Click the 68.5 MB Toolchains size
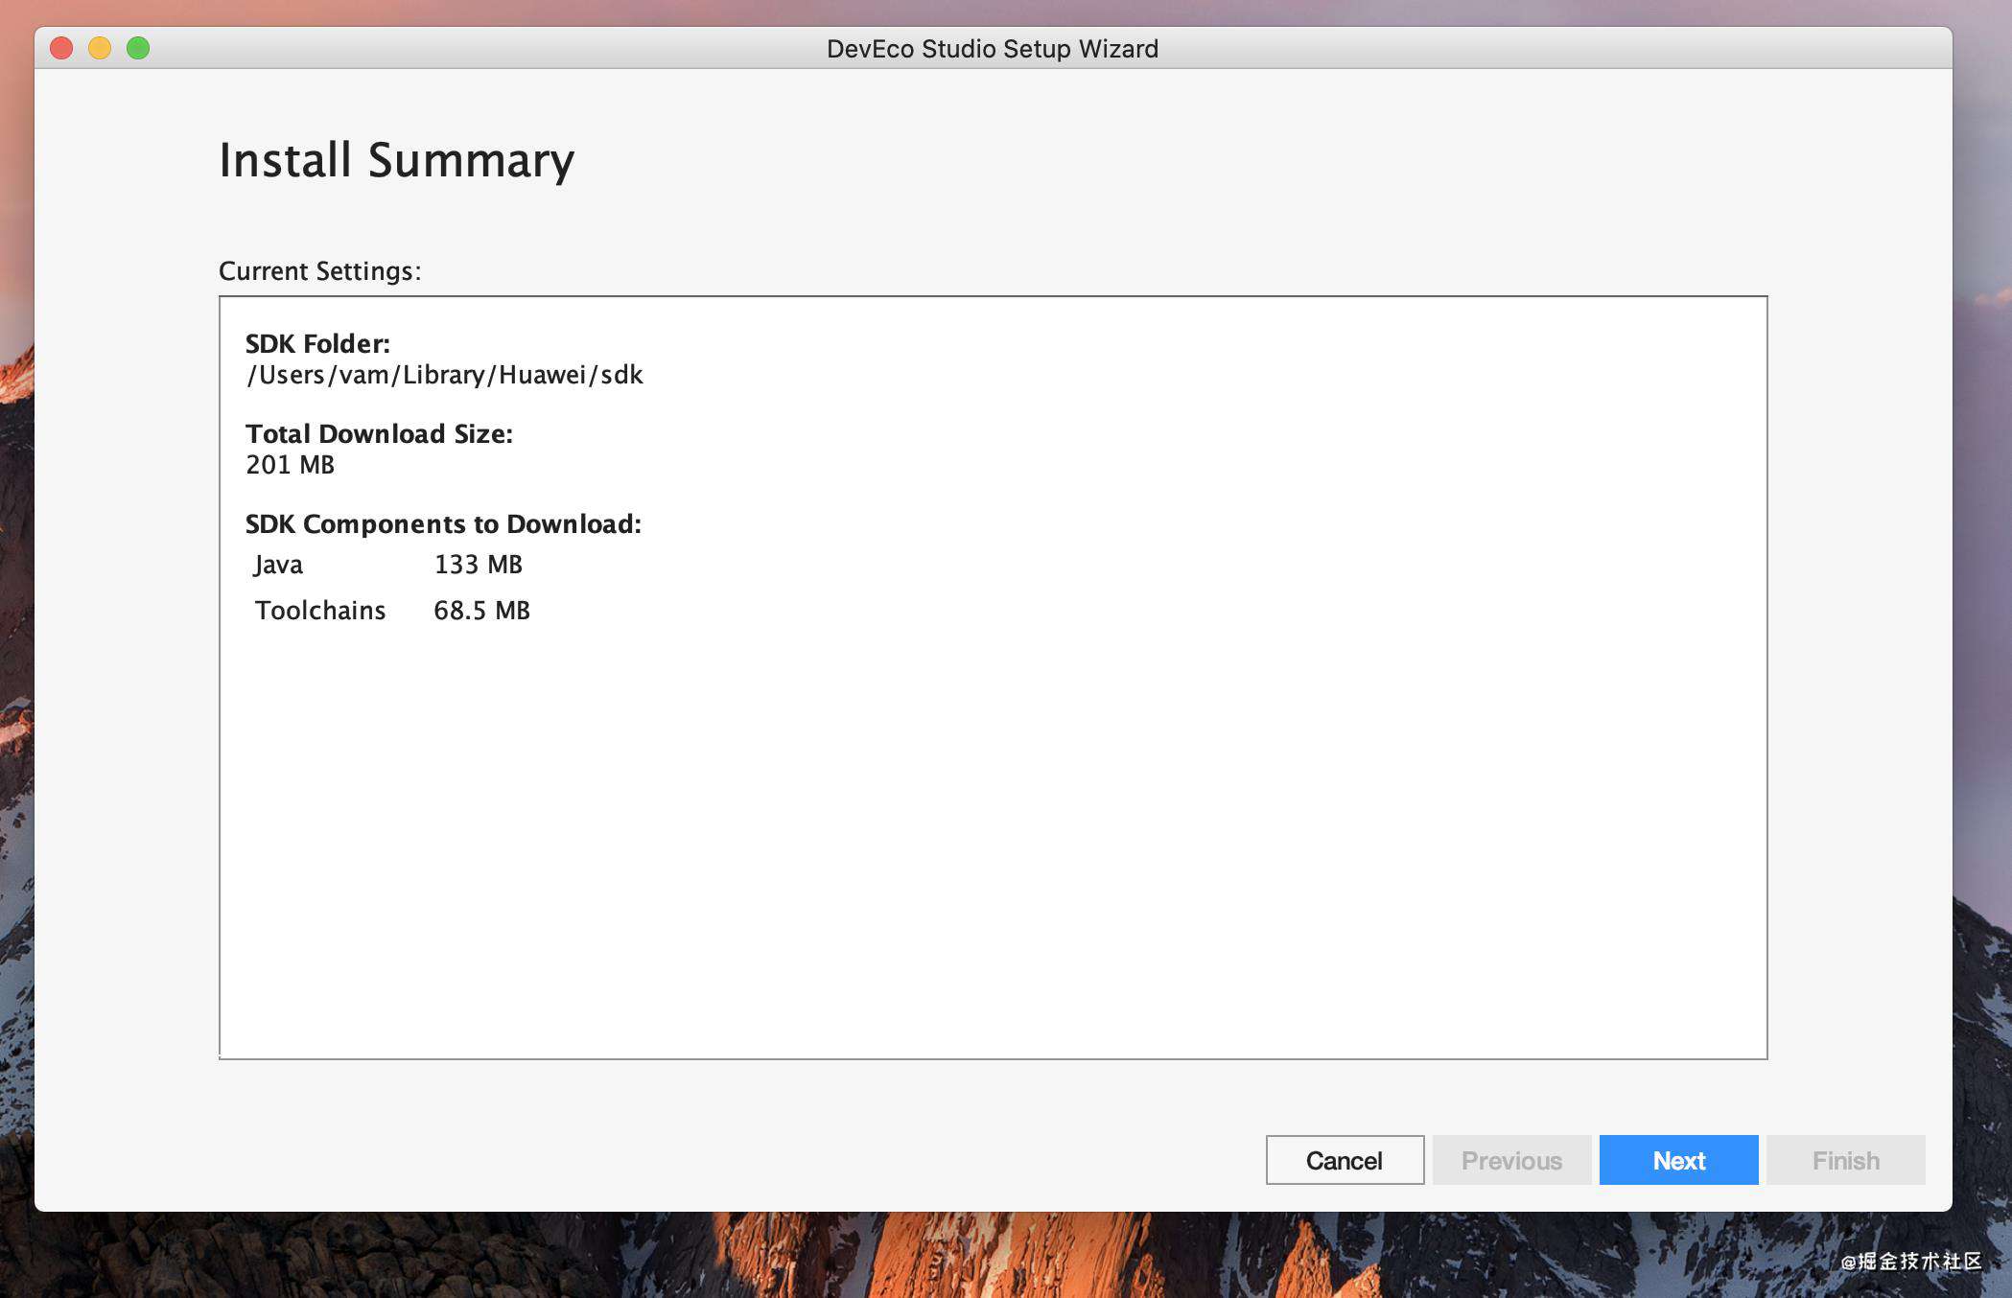 (481, 611)
